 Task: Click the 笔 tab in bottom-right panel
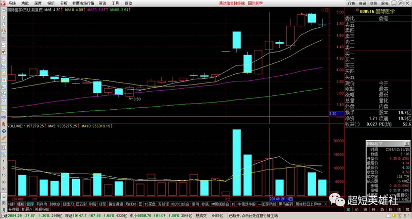tap(348, 210)
